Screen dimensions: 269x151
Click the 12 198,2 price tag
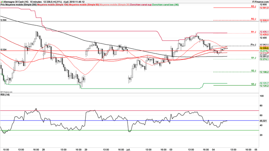pyautogui.click(x=264, y=72)
